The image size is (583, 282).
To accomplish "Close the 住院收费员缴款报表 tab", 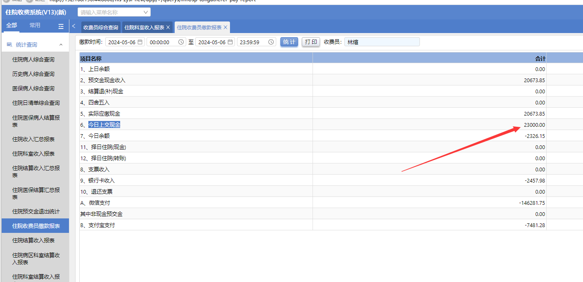I will (x=225, y=28).
